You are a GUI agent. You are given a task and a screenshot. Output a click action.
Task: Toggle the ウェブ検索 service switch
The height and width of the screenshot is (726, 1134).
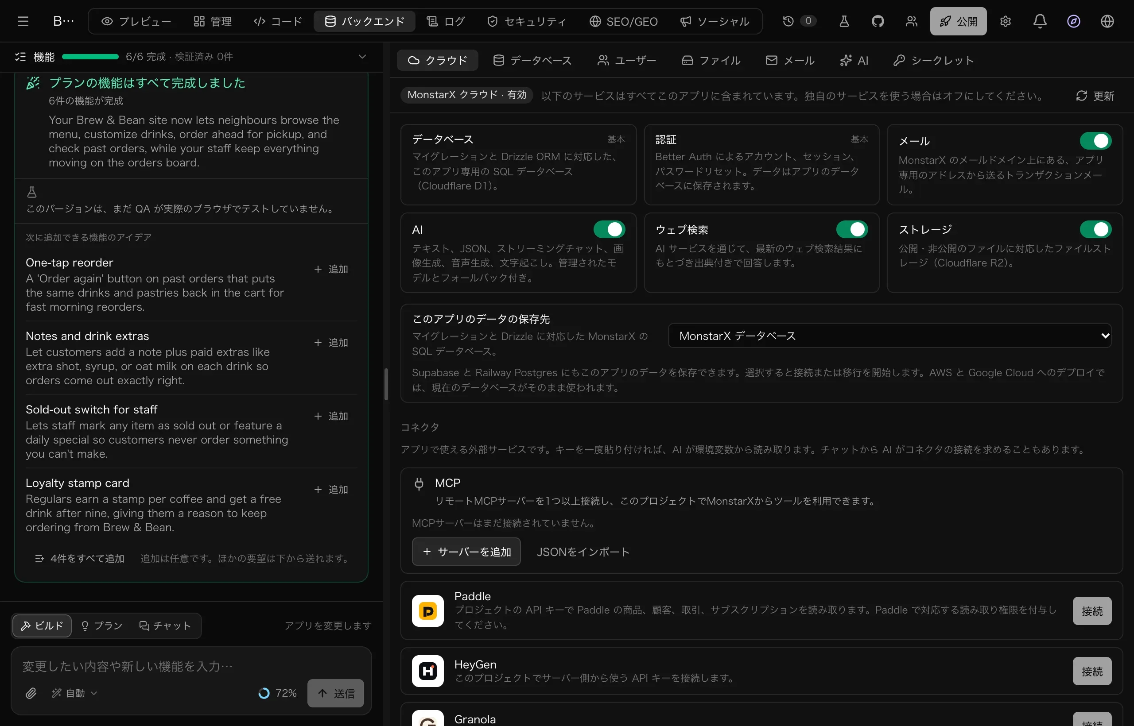tap(851, 229)
